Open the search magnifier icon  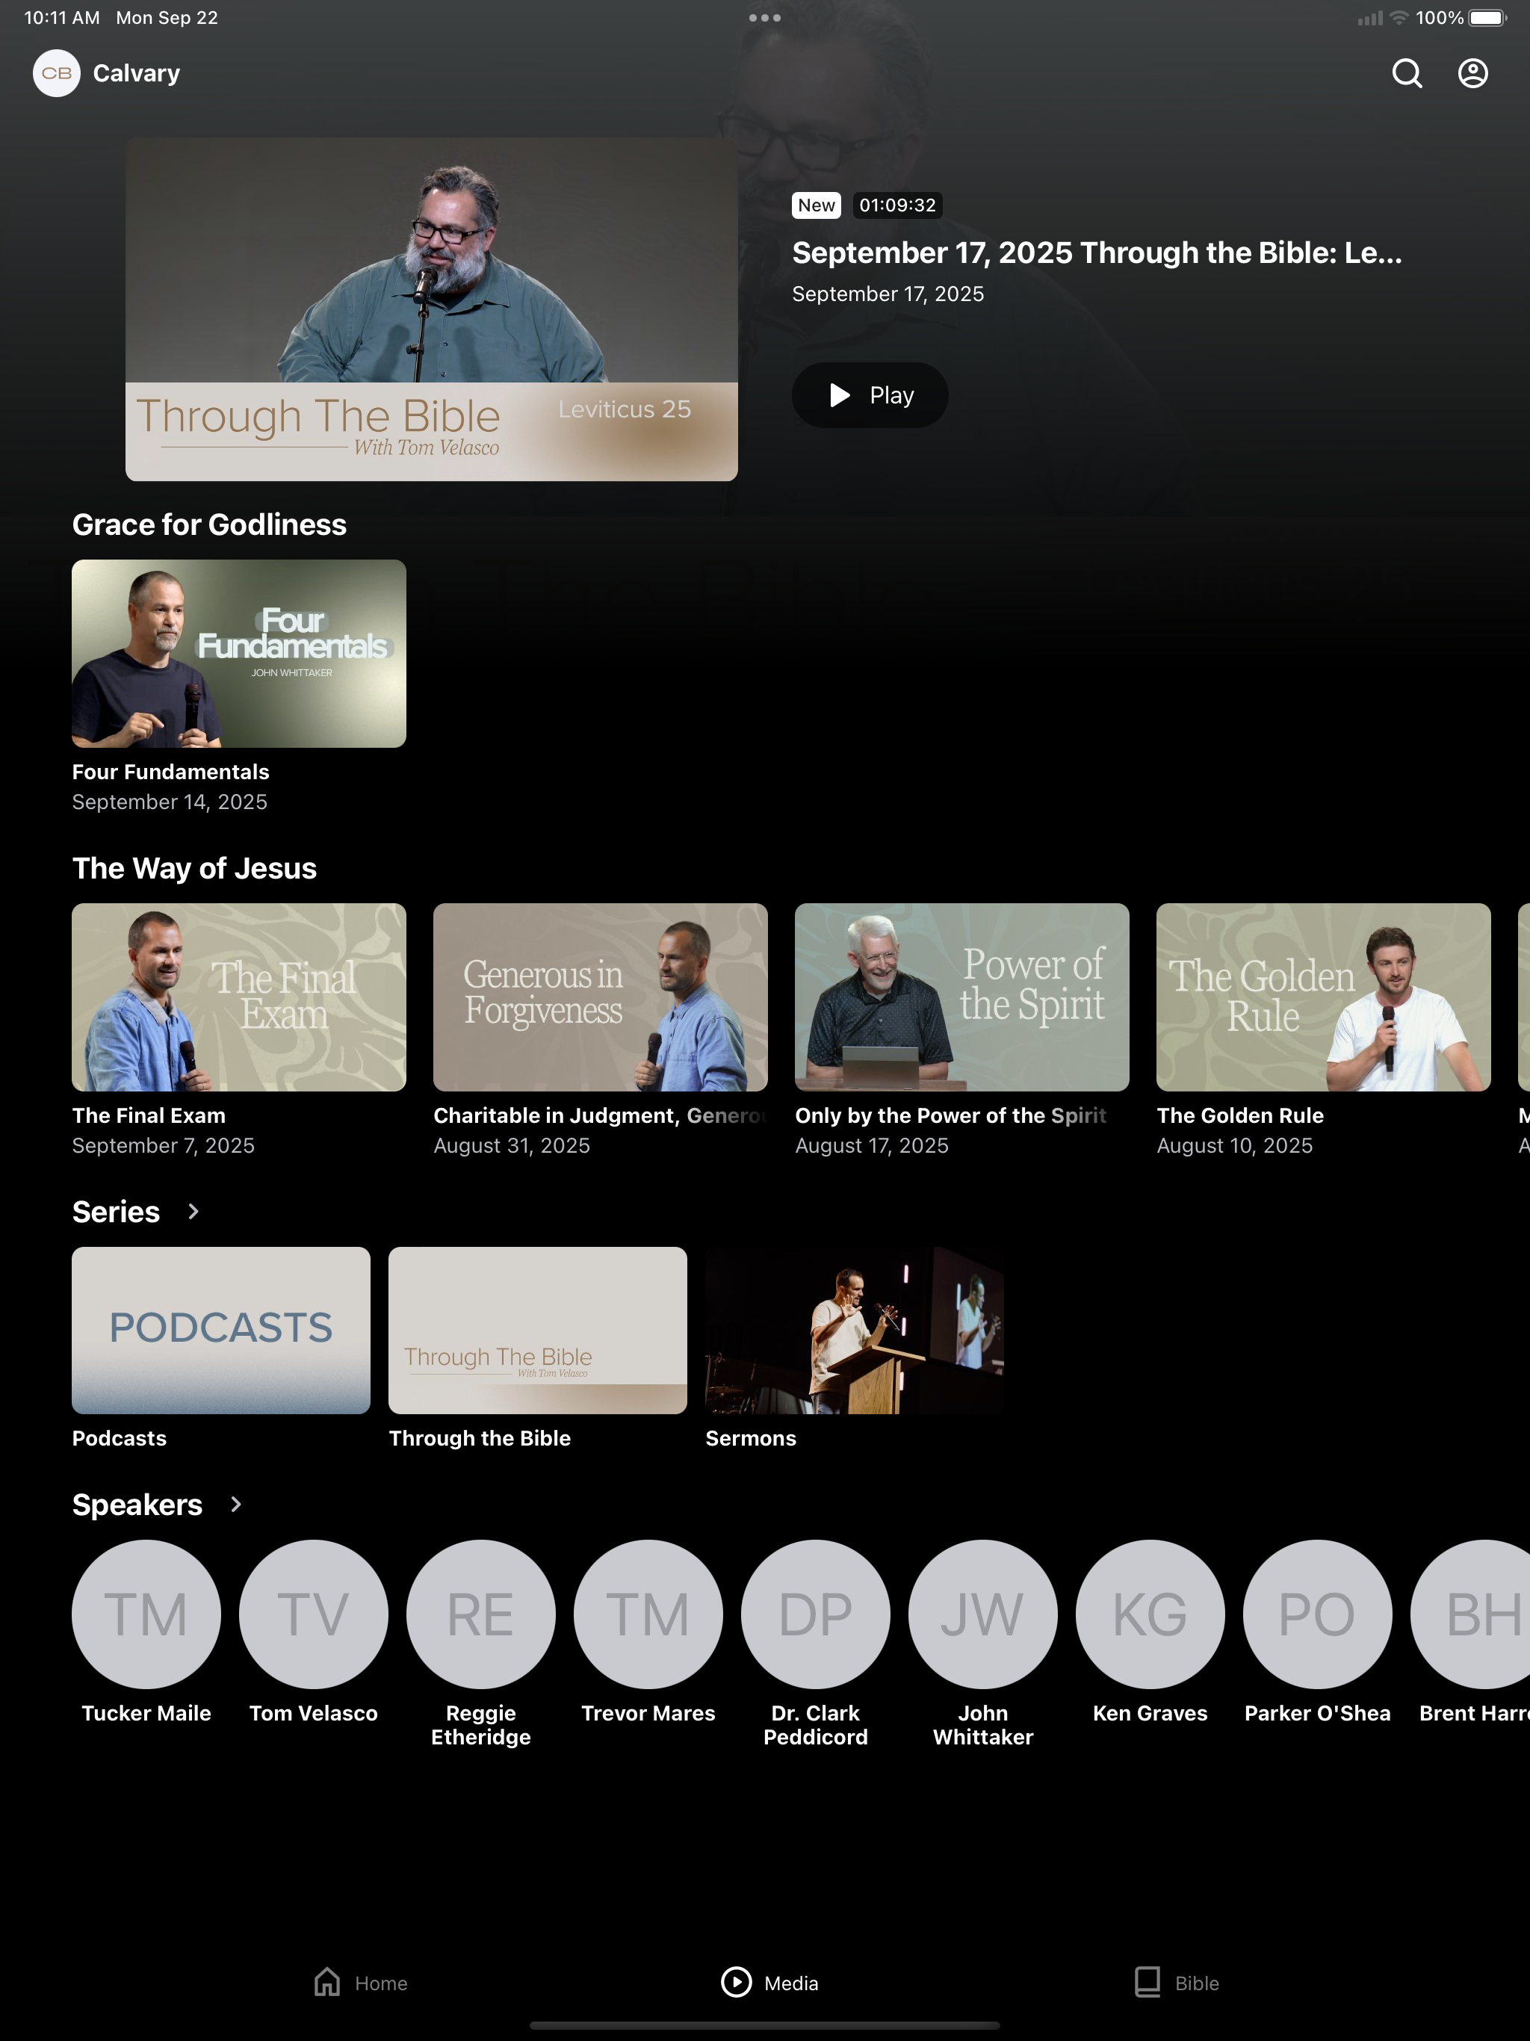[x=1406, y=73]
